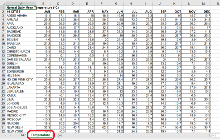Select the BEIJING city cell
This screenshot has height=140, width=220.
click(21, 40)
